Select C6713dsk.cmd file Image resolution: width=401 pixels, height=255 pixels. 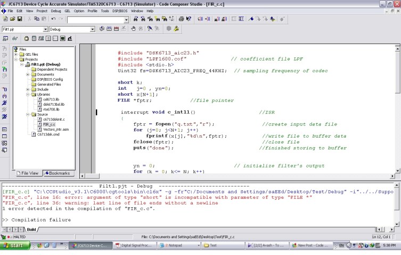48,134
